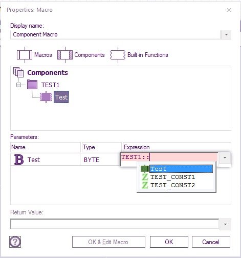The width and height of the screenshot is (241, 258).
Task: Choose TEST_CONST2 from autocomplete list
Action: [x=172, y=185]
